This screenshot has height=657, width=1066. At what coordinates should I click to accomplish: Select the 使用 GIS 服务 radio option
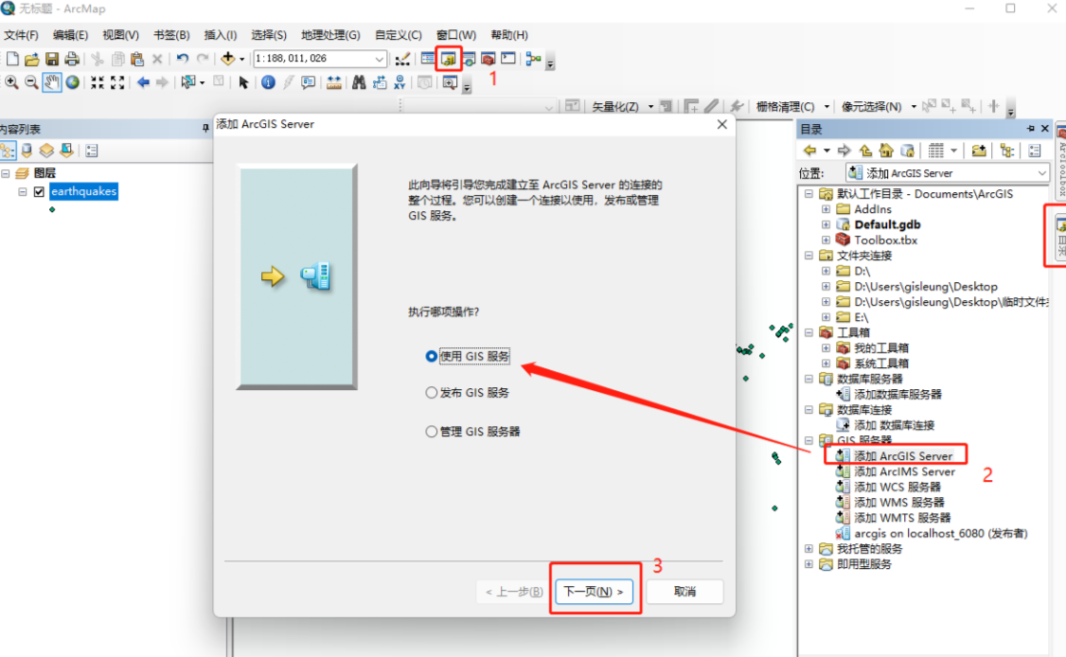tap(431, 356)
